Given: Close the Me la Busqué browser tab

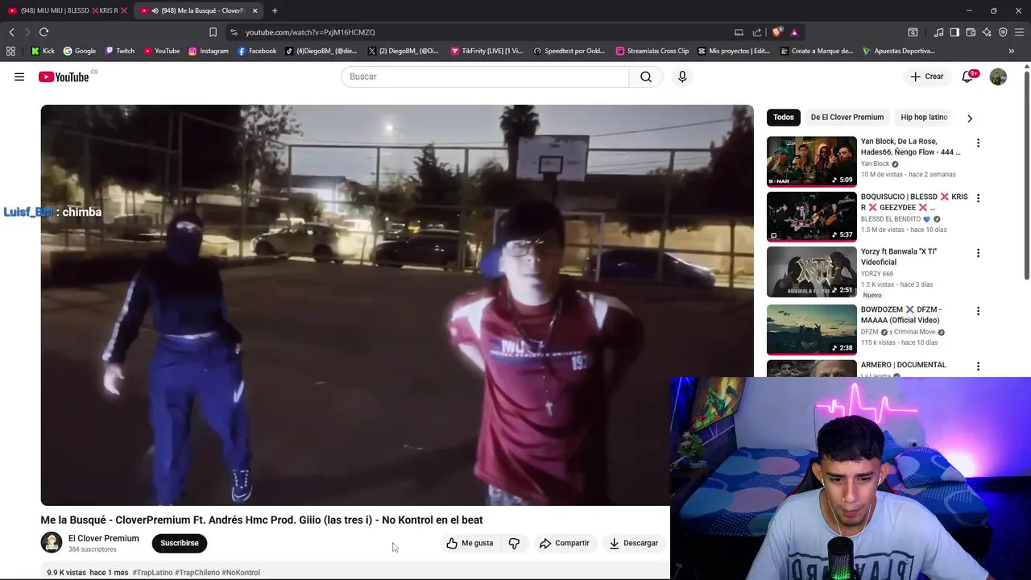Looking at the screenshot, I should tap(255, 10).
